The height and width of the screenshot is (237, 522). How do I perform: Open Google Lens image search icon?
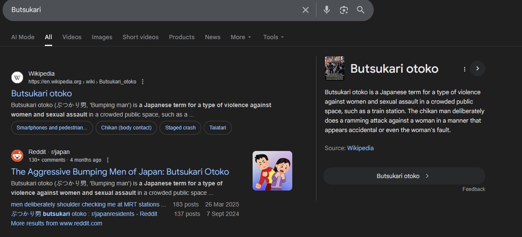344,10
